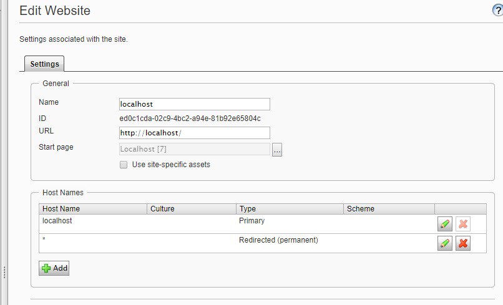Click into the URL input field
Viewport: 503px width, 305px height.
click(x=194, y=133)
